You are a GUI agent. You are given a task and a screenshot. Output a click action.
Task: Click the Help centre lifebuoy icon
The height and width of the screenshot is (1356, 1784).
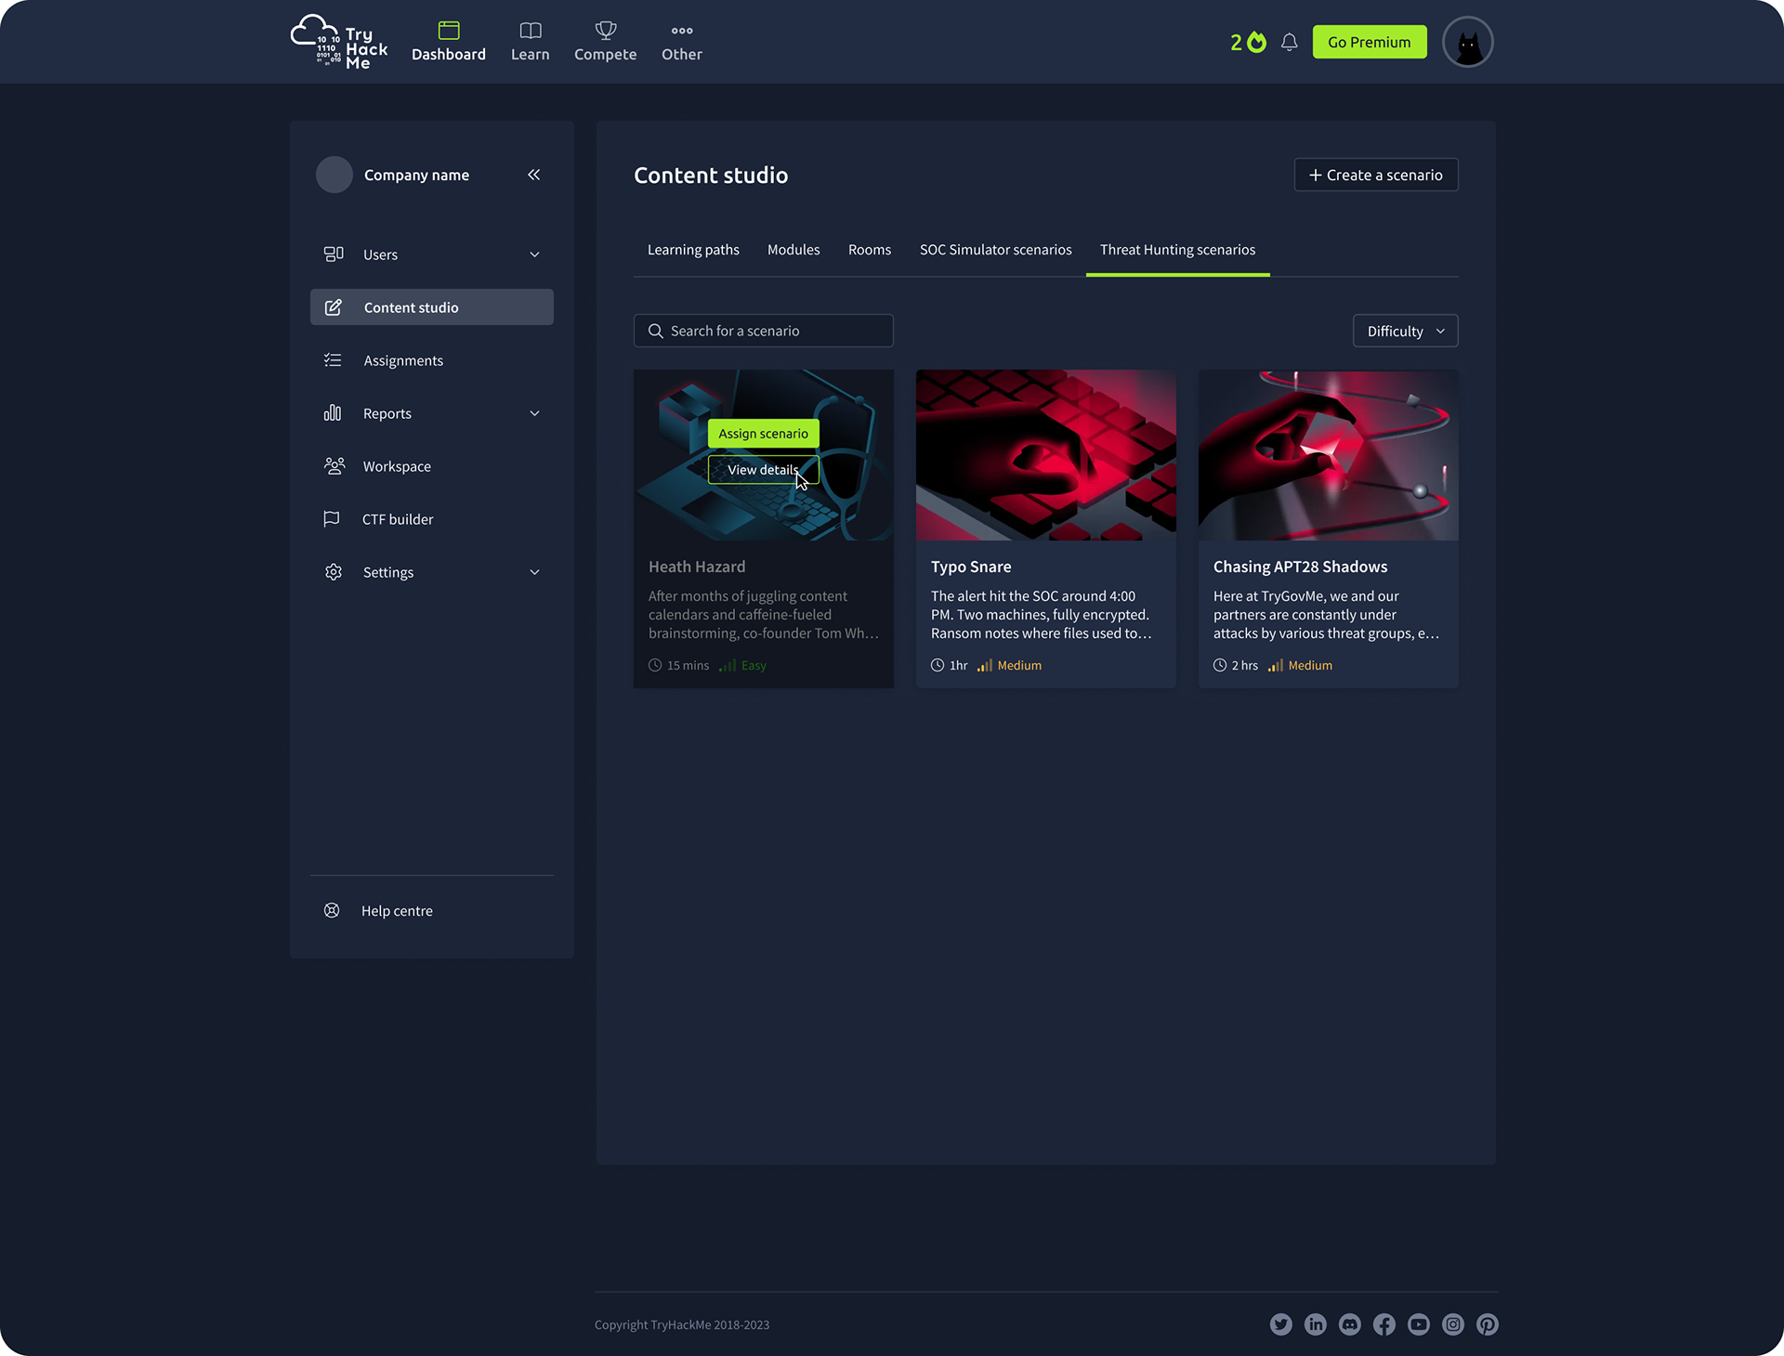pos(332,910)
